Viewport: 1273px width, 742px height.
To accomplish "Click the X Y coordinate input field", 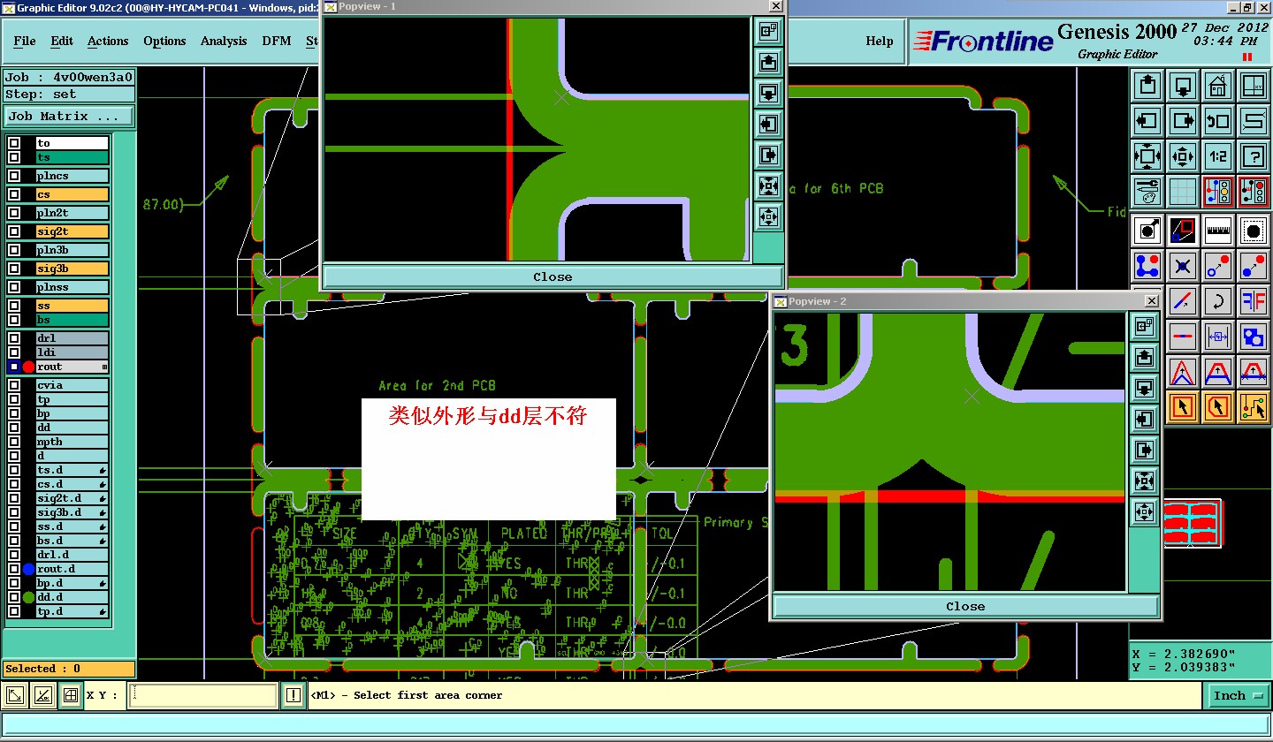I will 202,696.
